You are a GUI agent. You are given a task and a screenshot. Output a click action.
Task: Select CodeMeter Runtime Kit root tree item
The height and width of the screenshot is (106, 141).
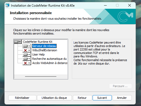(38, 42)
